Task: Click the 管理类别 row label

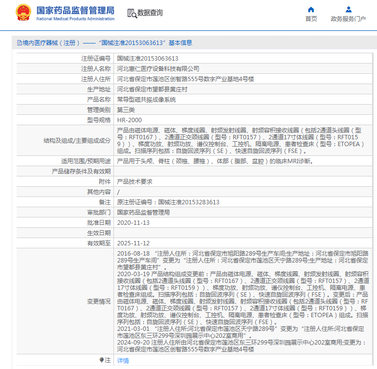Action: coord(99,110)
